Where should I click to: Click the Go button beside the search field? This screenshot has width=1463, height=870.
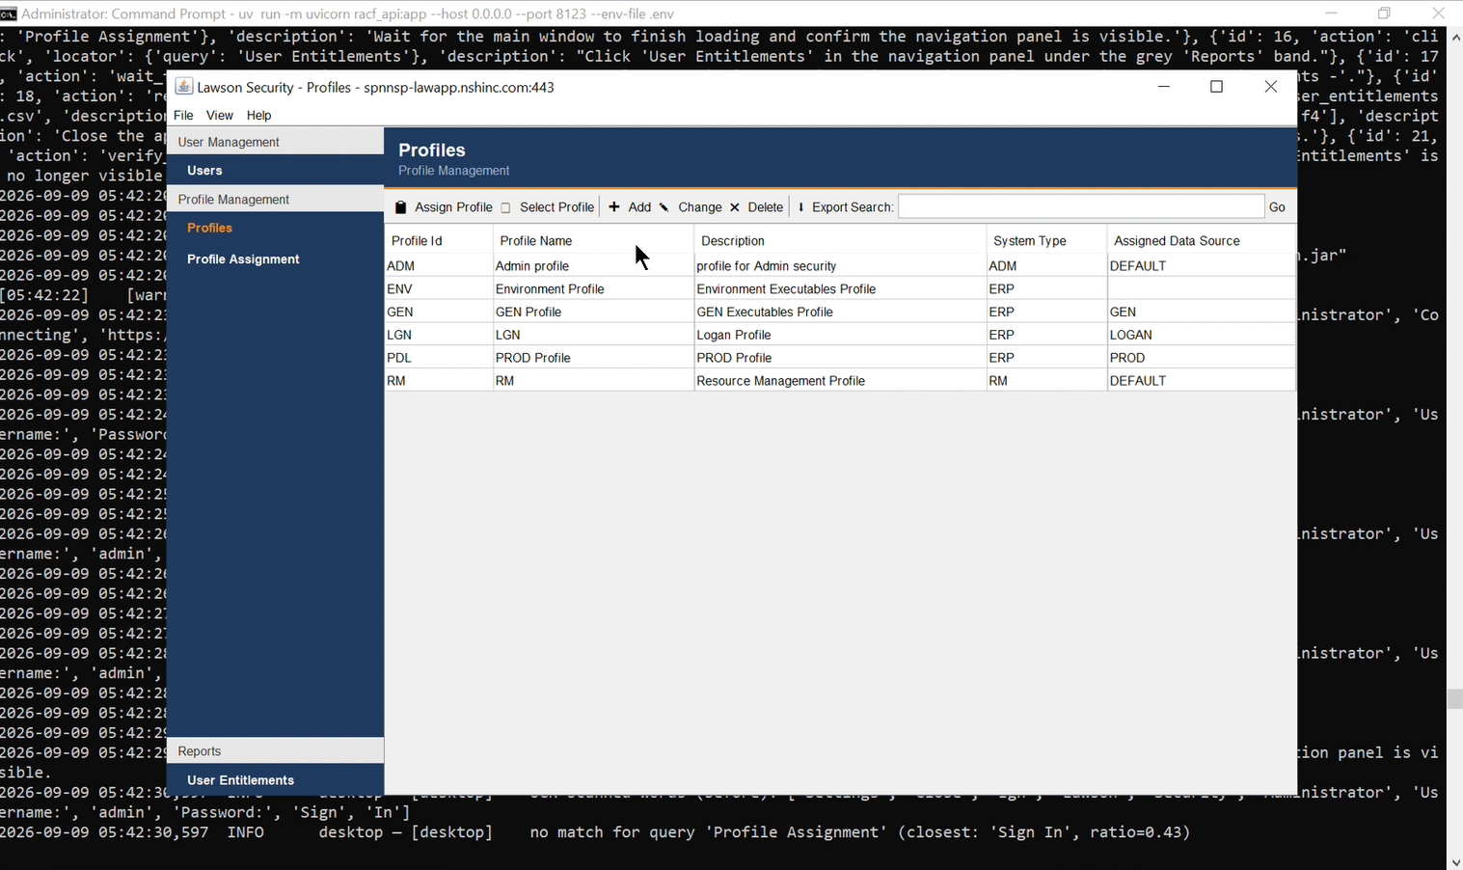(1277, 207)
